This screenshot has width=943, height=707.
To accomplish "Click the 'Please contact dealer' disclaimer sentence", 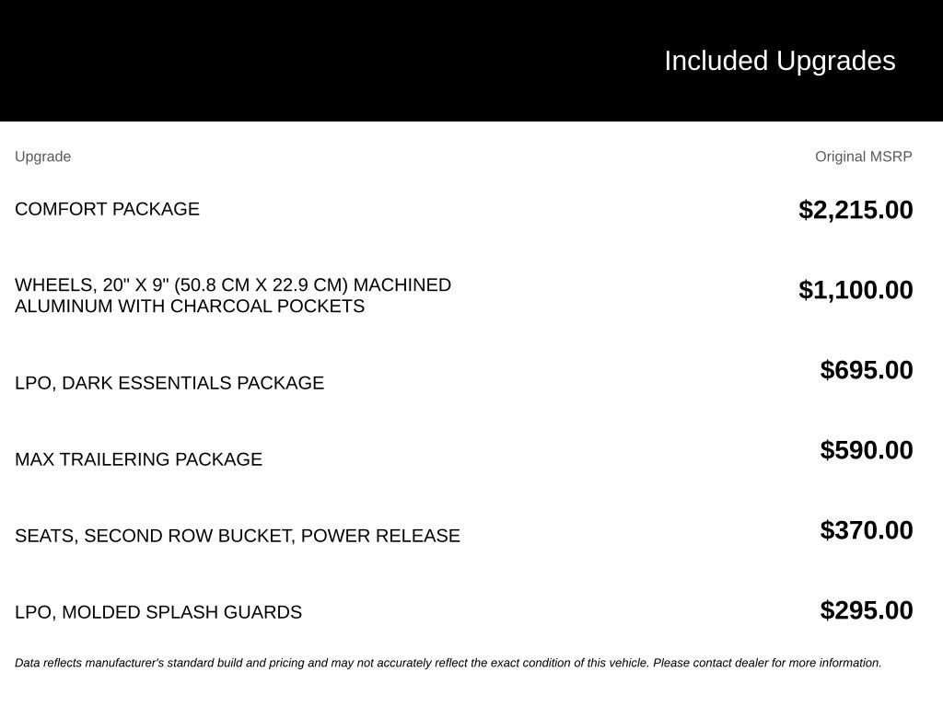I will 767,663.
